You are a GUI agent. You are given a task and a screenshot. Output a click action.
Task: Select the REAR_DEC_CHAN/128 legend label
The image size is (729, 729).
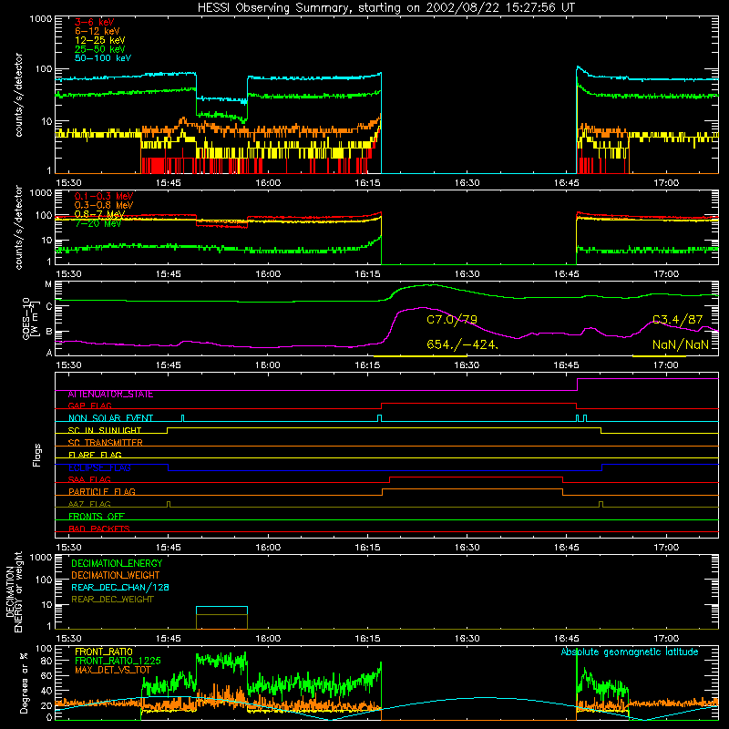click(120, 588)
